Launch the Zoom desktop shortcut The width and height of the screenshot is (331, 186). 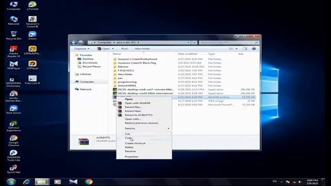pyautogui.click(x=33, y=35)
